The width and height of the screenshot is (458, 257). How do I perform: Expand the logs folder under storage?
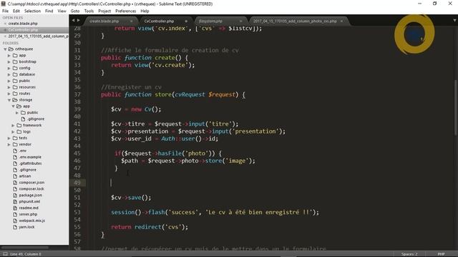pyautogui.click(x=13, y=131)
